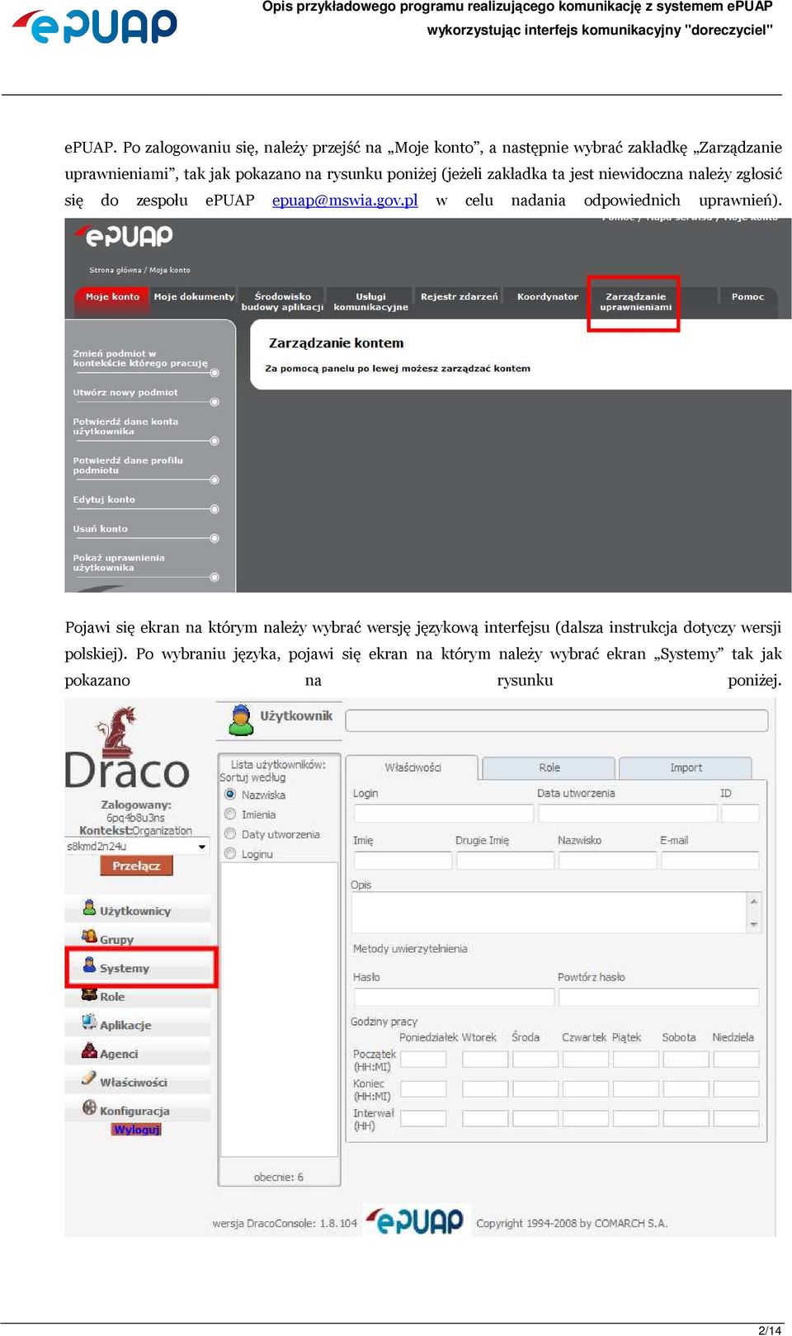
Task: Click the Aplikacje sidebar icon
Action: pos(89,1022)
